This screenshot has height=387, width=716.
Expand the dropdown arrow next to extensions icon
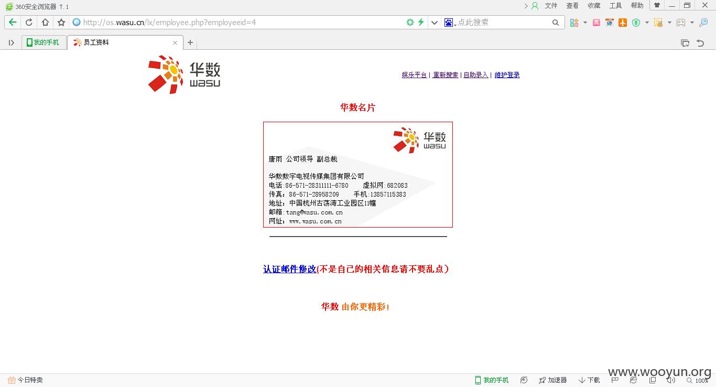tap(585, 23)
